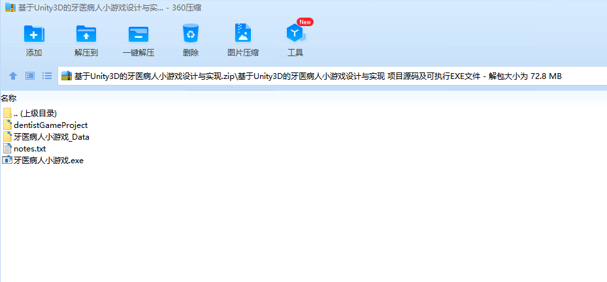Click the 360压缩 app icon in the title bar

pyautogui.click(x=10, y=7)
